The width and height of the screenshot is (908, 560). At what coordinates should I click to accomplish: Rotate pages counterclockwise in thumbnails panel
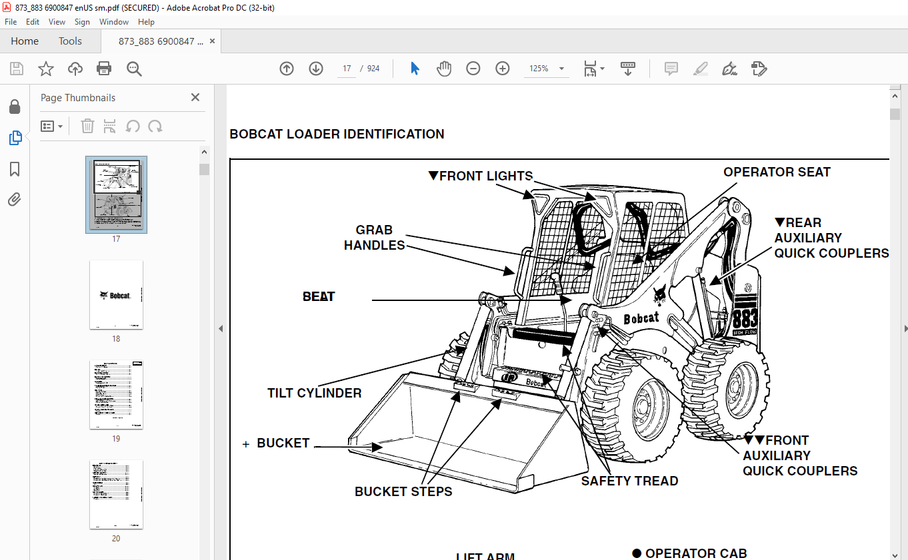click(x=133, y=126)
